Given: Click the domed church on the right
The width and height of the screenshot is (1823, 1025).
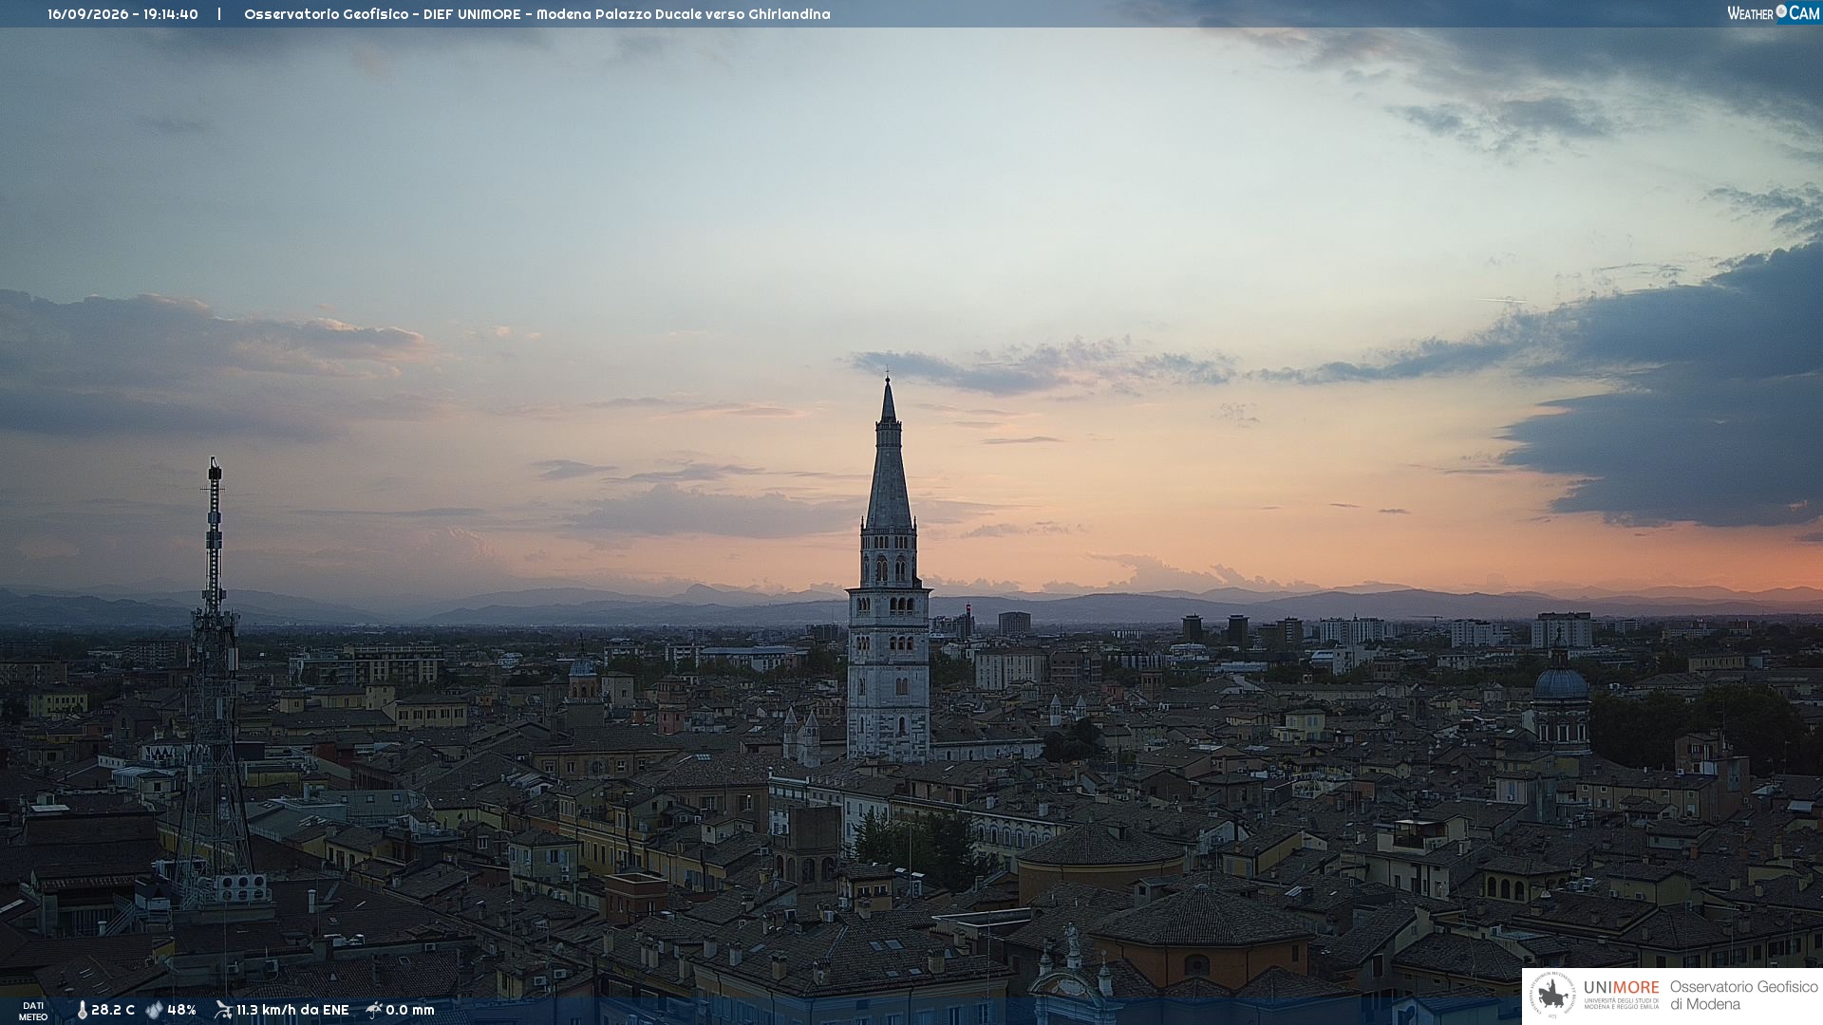Looking at the screenshot, I should [x=1561, y=698].
